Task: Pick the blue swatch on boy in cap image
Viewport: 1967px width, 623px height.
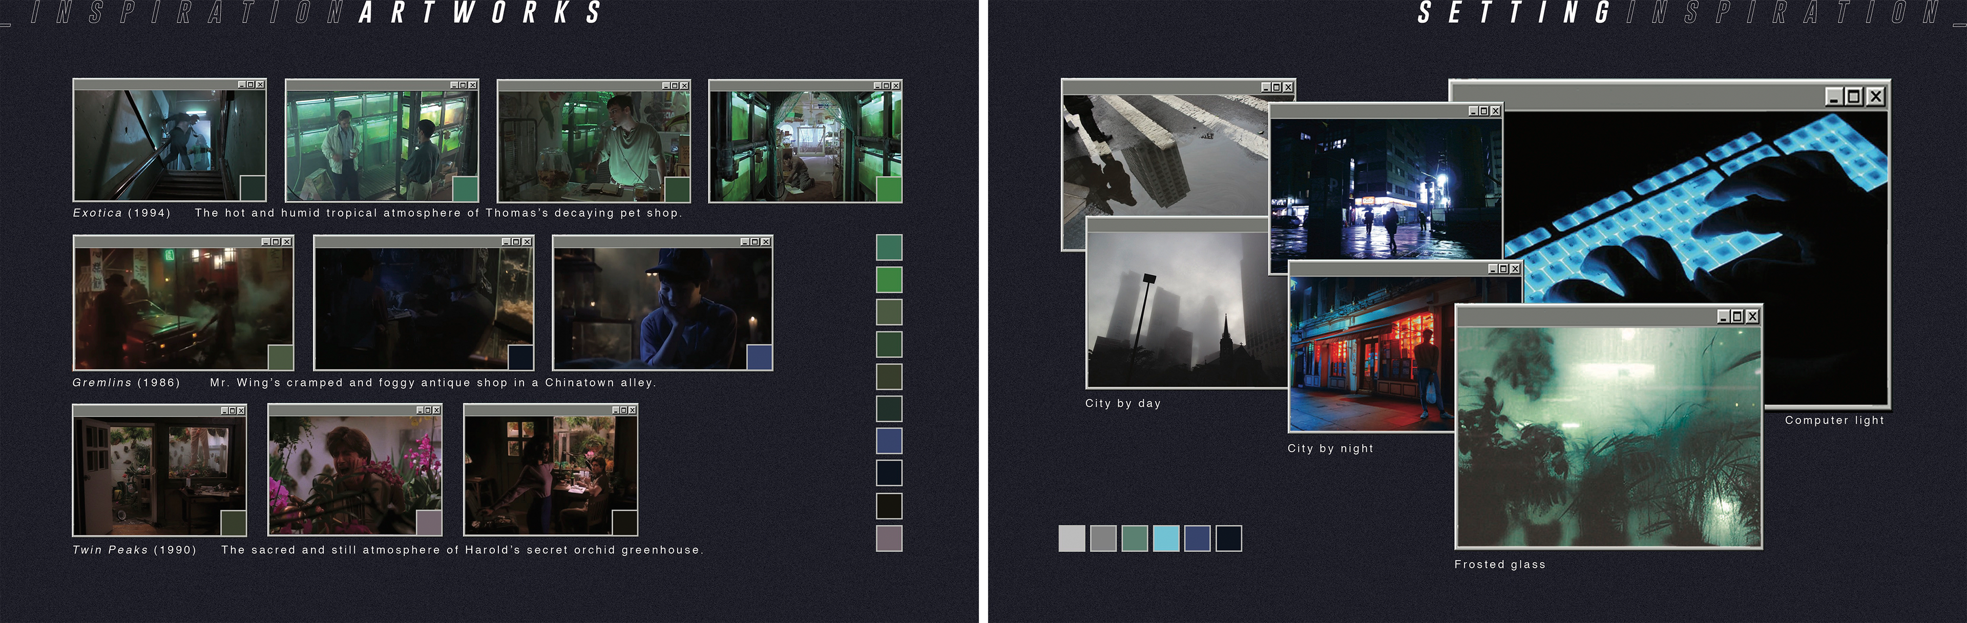Action: pyautogui.click(x=759, y=357)
